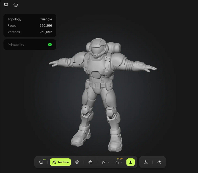Click the monitor display icon
The width and height of the screenshot is (198, 173).
coord(6,5)
